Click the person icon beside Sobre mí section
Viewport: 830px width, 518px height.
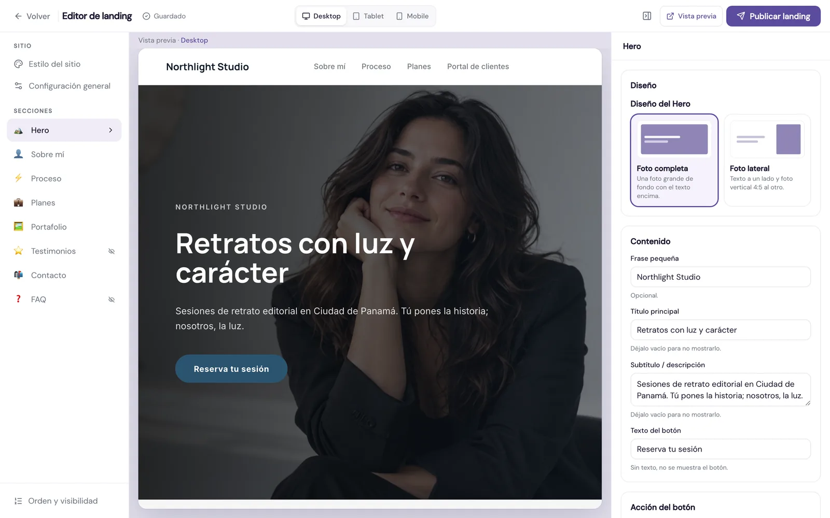(19, 154)
